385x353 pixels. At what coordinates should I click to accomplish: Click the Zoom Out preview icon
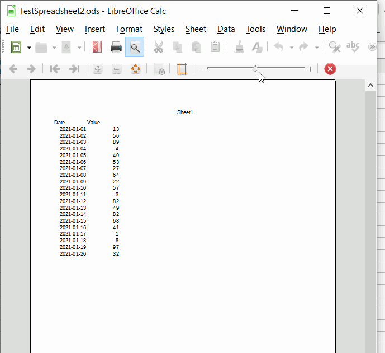pos(117,69)
